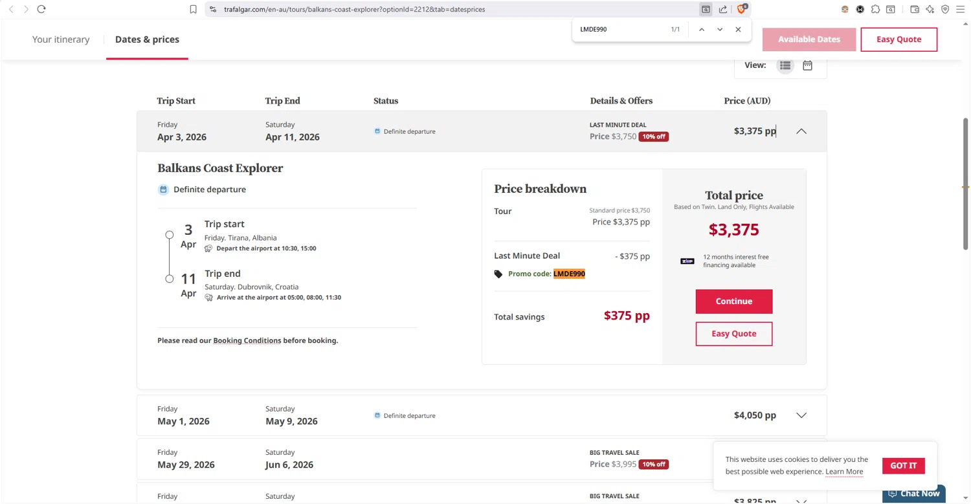Screen dimensions: 971x504
Task: Jump to next find match
Action: coord(720,29)
